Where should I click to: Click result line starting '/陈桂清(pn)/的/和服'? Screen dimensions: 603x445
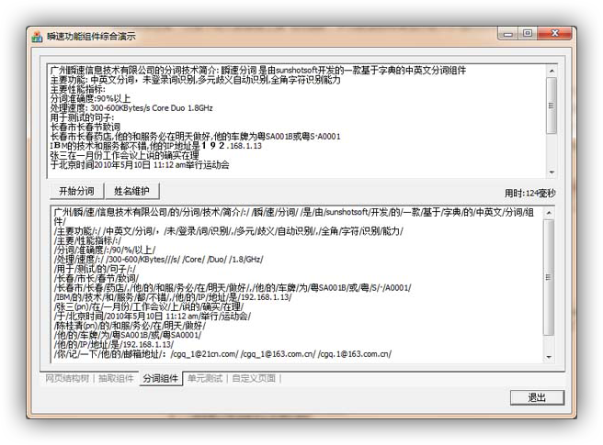tap(130, 326)
